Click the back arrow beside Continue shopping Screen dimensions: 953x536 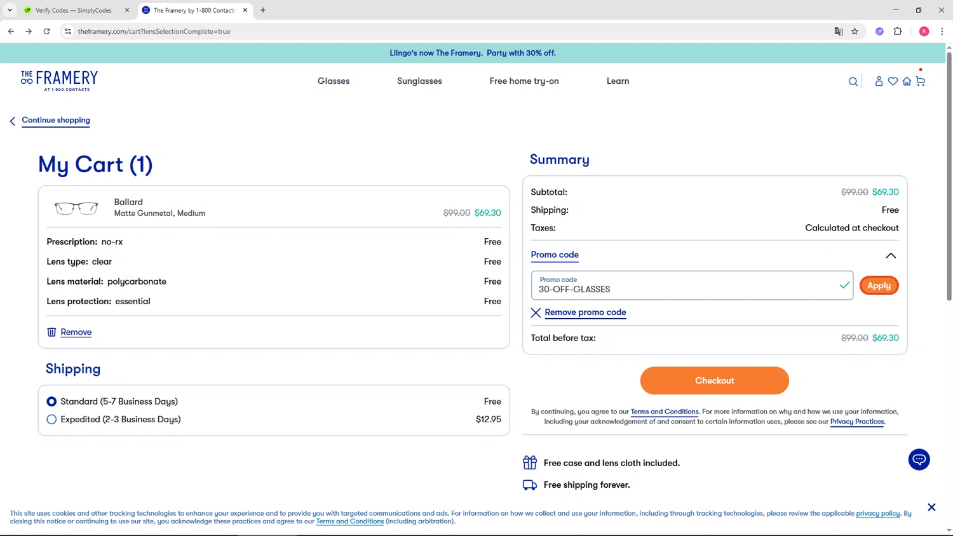click(x=12, y=121)
